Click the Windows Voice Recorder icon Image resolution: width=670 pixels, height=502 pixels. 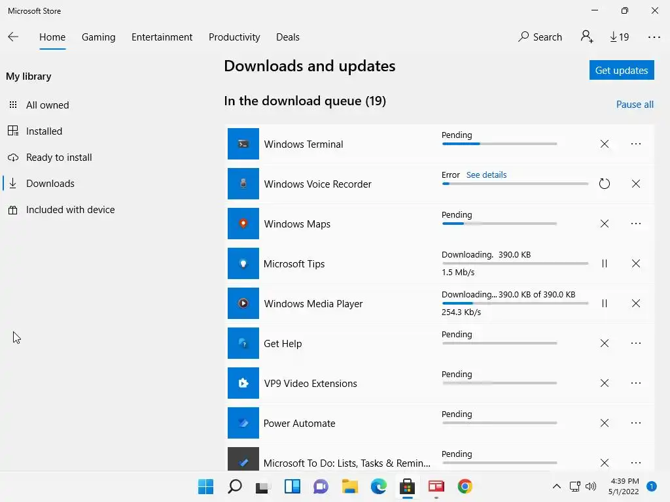[243, 184]
